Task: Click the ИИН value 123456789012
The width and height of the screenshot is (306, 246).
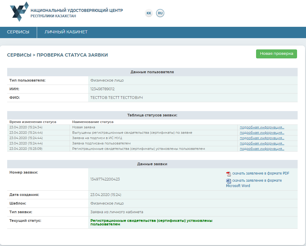Action: pos(102,89)
